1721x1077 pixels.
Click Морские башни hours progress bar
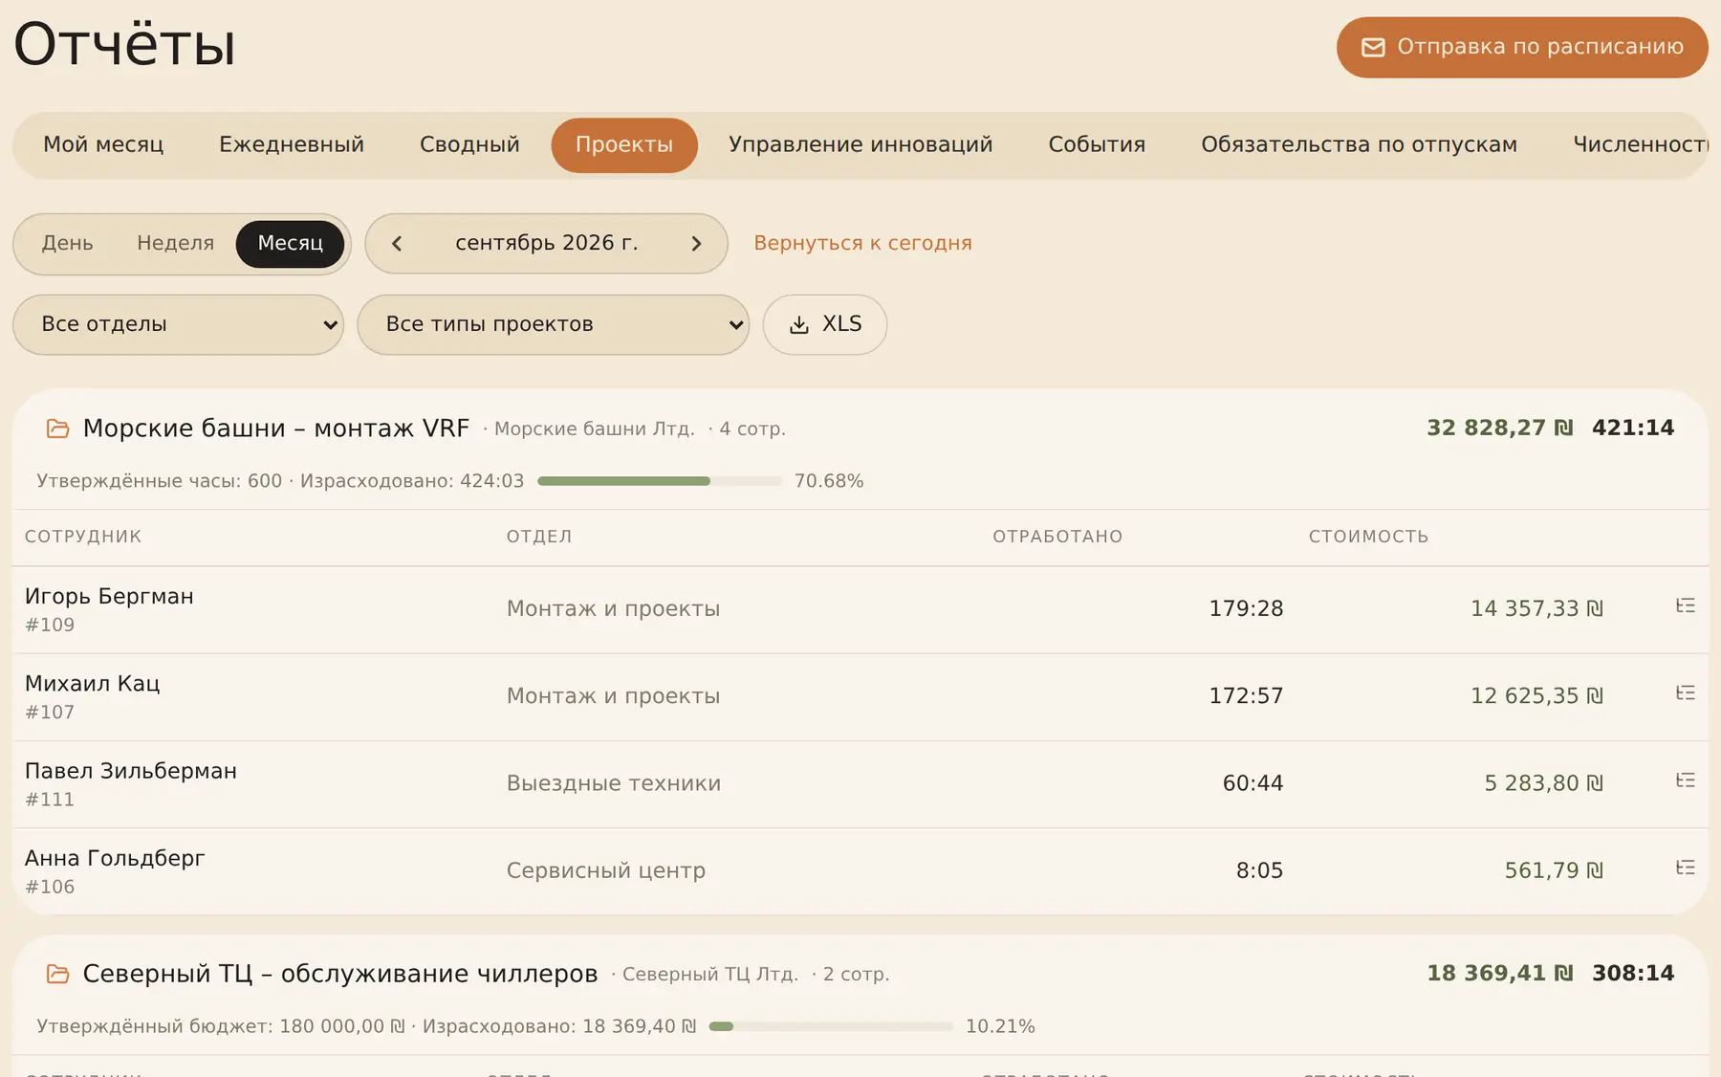(x=660, y=481)
